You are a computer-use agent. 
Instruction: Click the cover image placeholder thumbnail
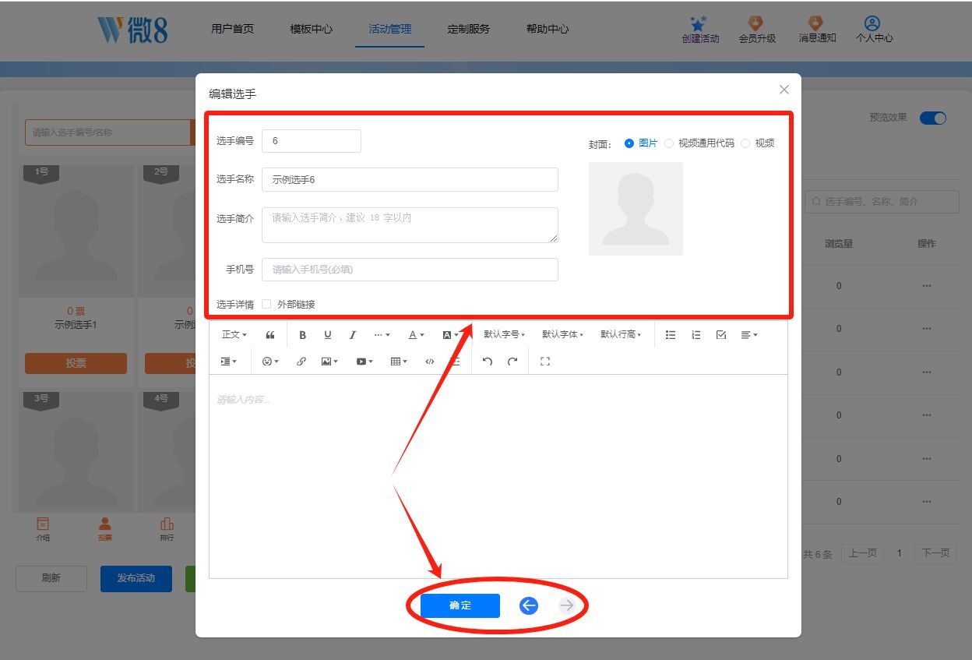(x=636, y=209)
